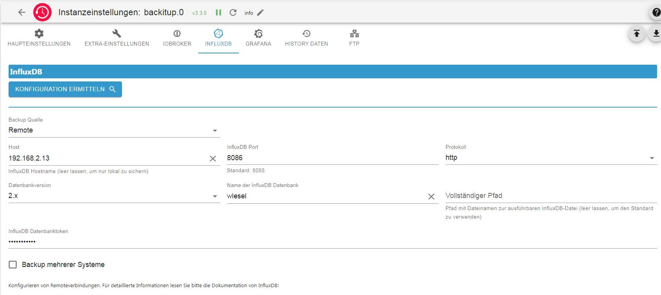Click the InfluxDB Port field
Viewport: 661px width, 295px height.
(x=333, y=158)
